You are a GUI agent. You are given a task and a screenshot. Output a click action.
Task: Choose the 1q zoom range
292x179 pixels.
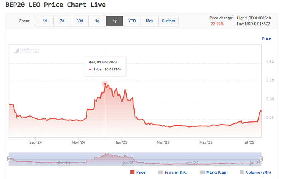[97, 21]
